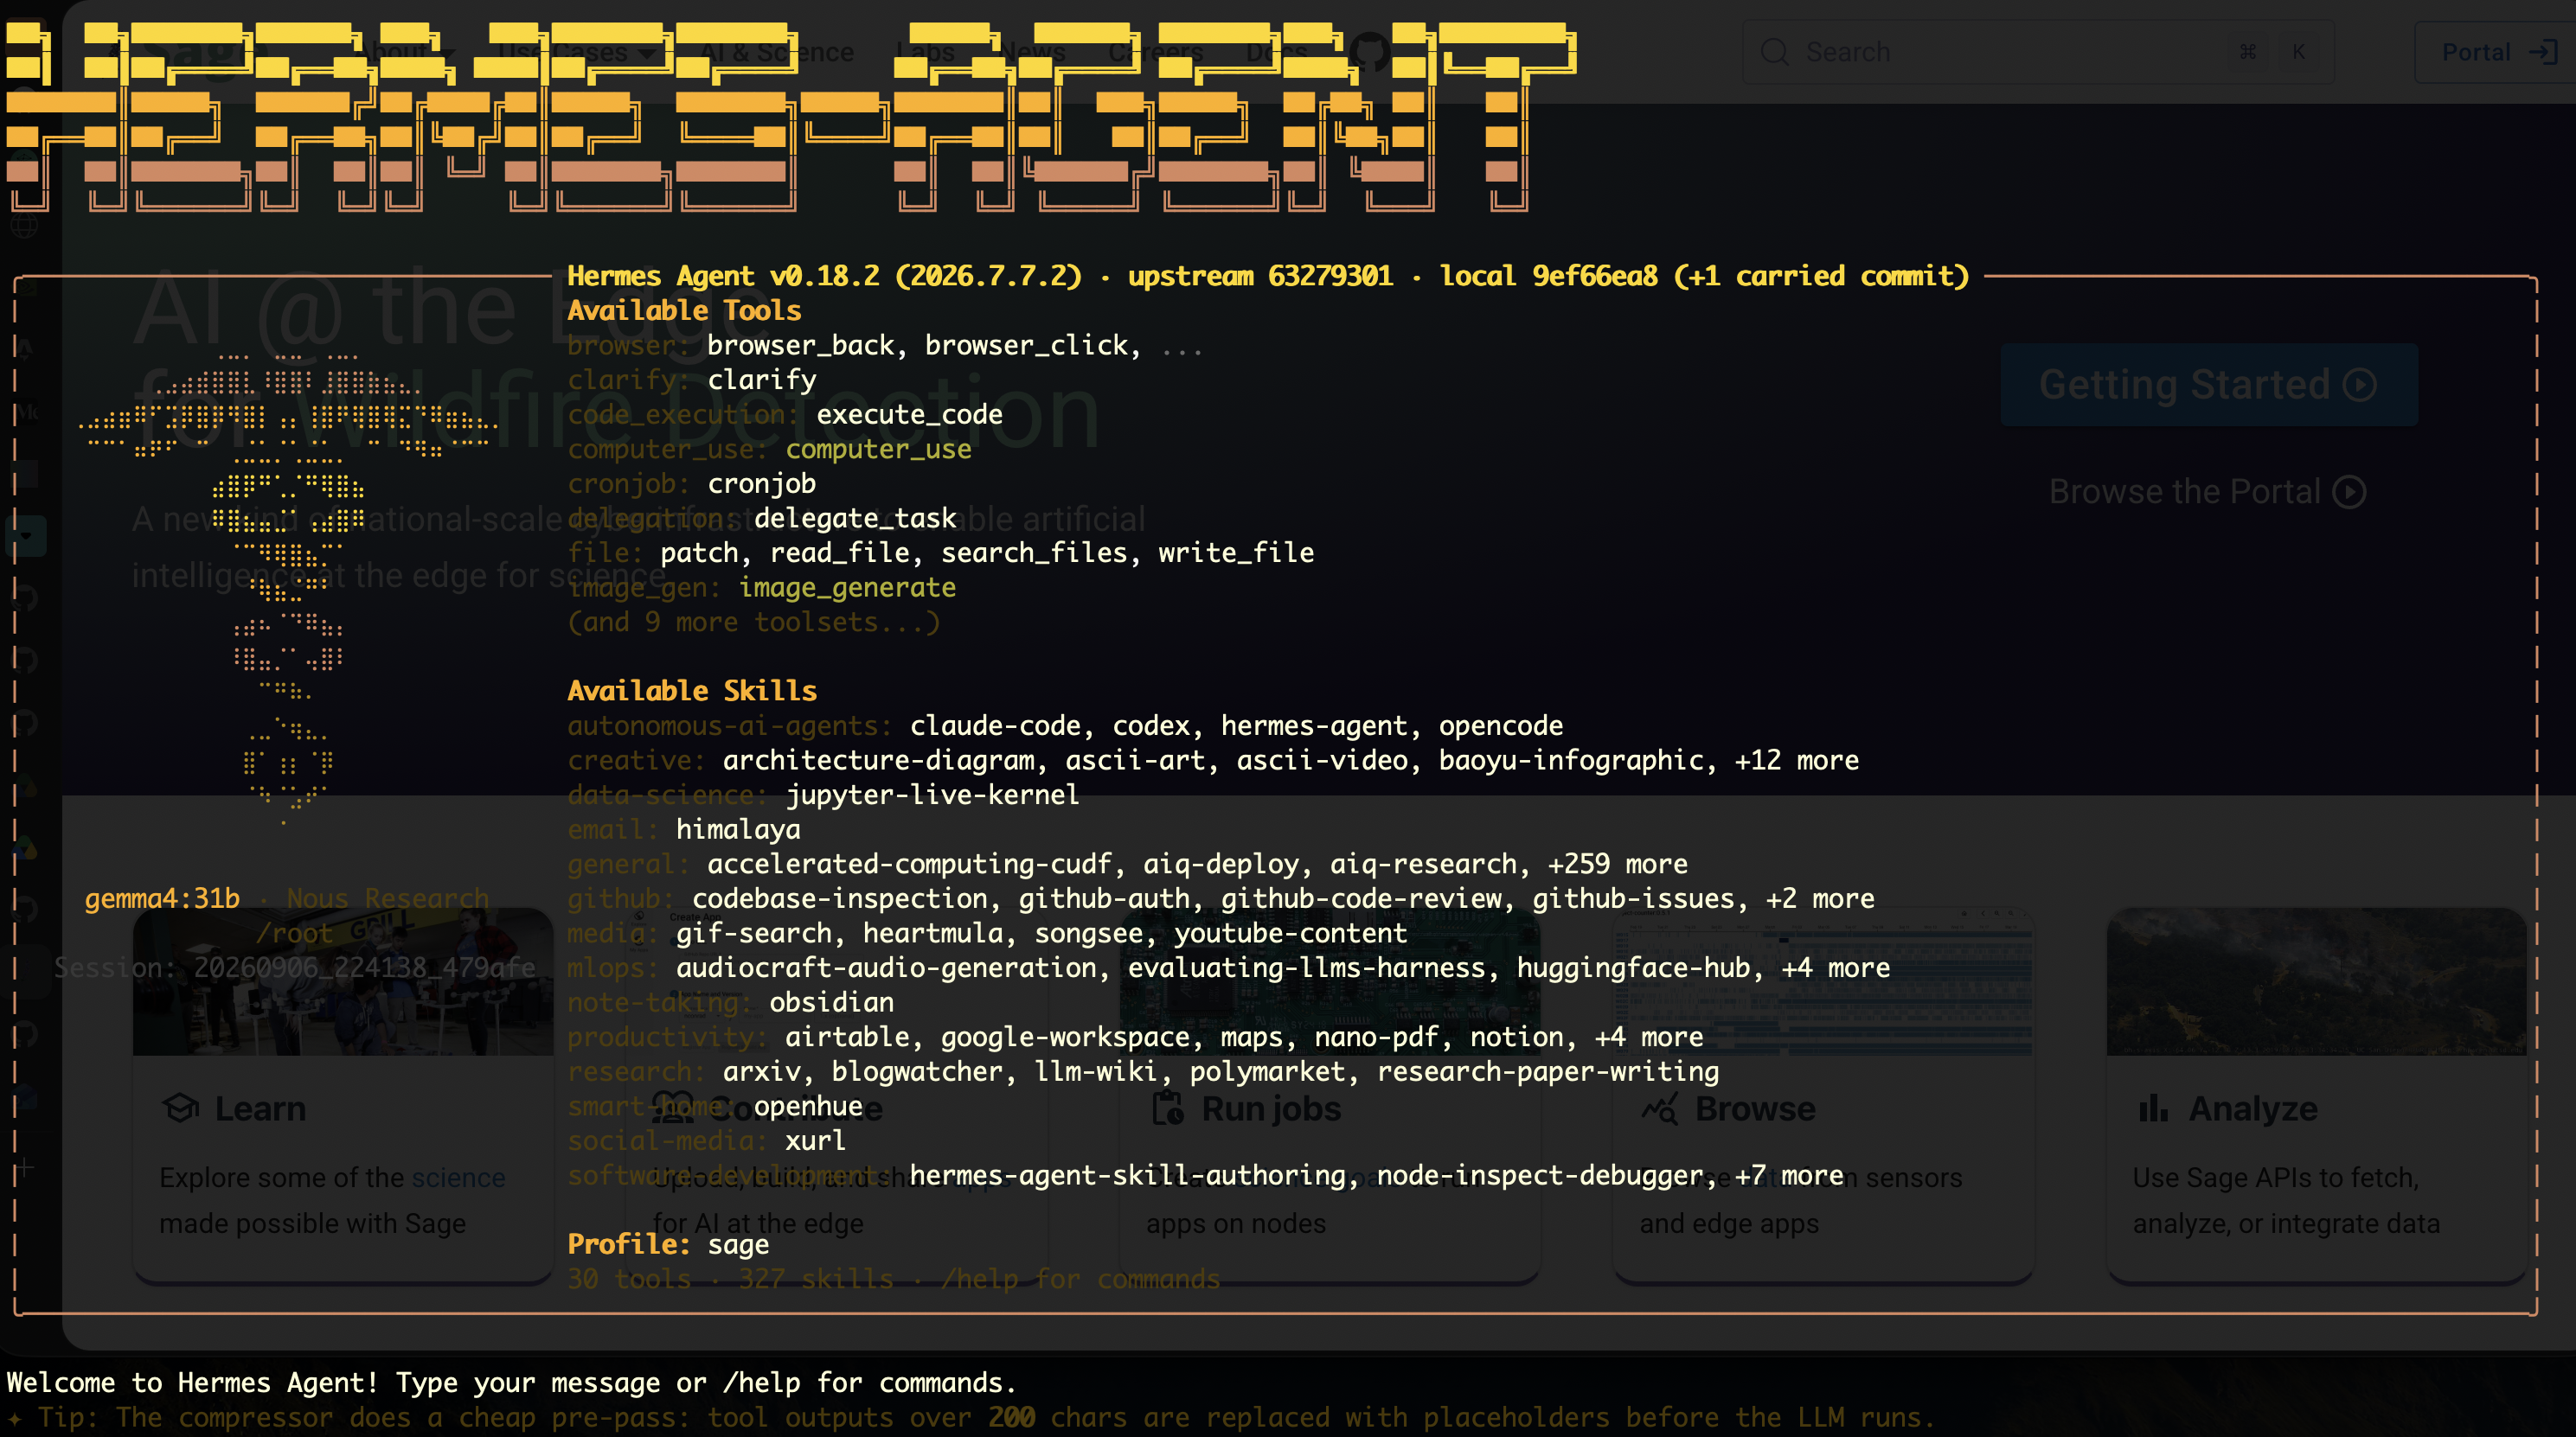
Task: Click the bar chart icon on Analyze card
Action: tap(2153, 1108)
